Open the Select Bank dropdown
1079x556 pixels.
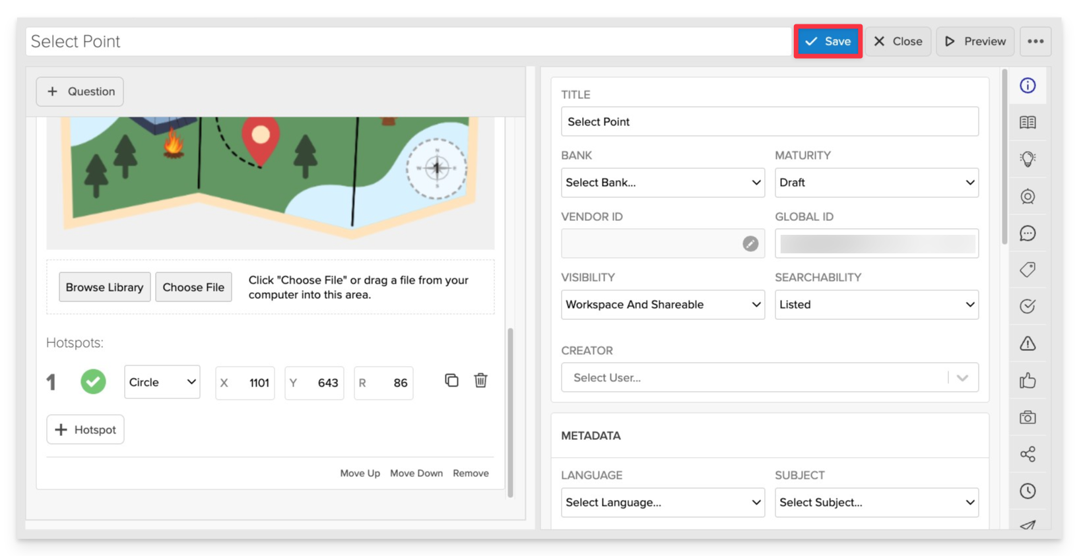(663, 183)
